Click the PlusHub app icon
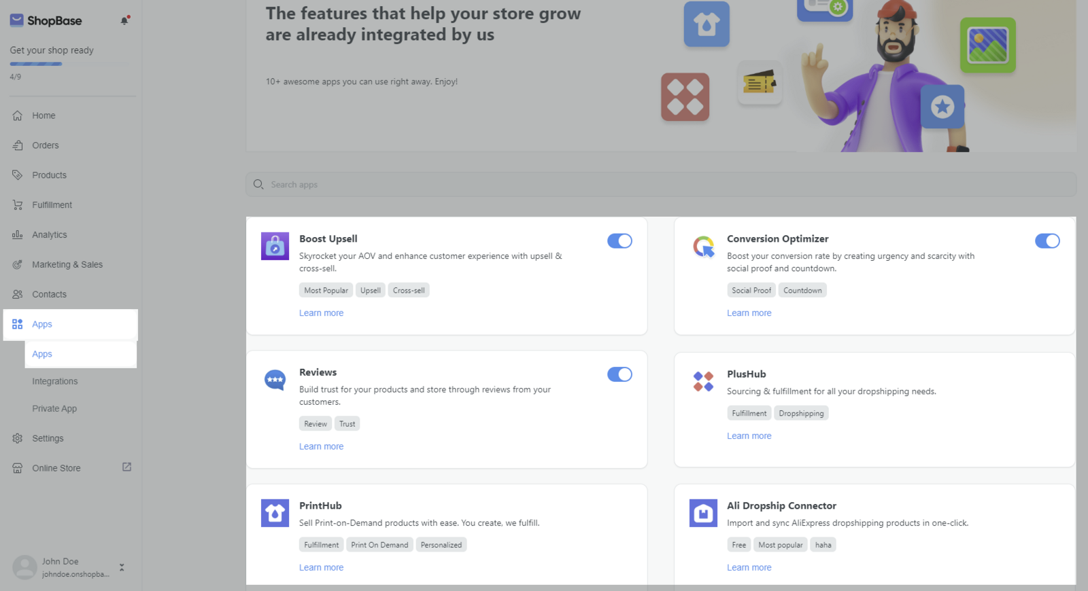This screenshot has height=591, width=1088. click(703, 381)
